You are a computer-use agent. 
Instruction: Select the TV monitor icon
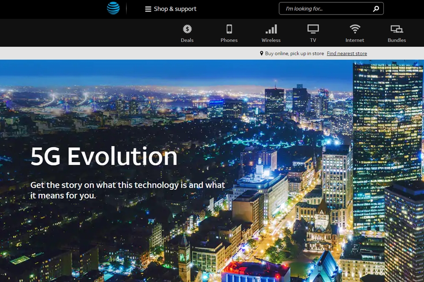(313, 28)
